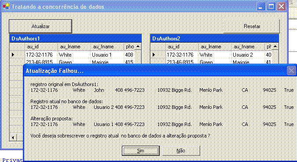
Task: Click the DsAuthors1 grid caption bar
Action: click(x=75, y=38)
